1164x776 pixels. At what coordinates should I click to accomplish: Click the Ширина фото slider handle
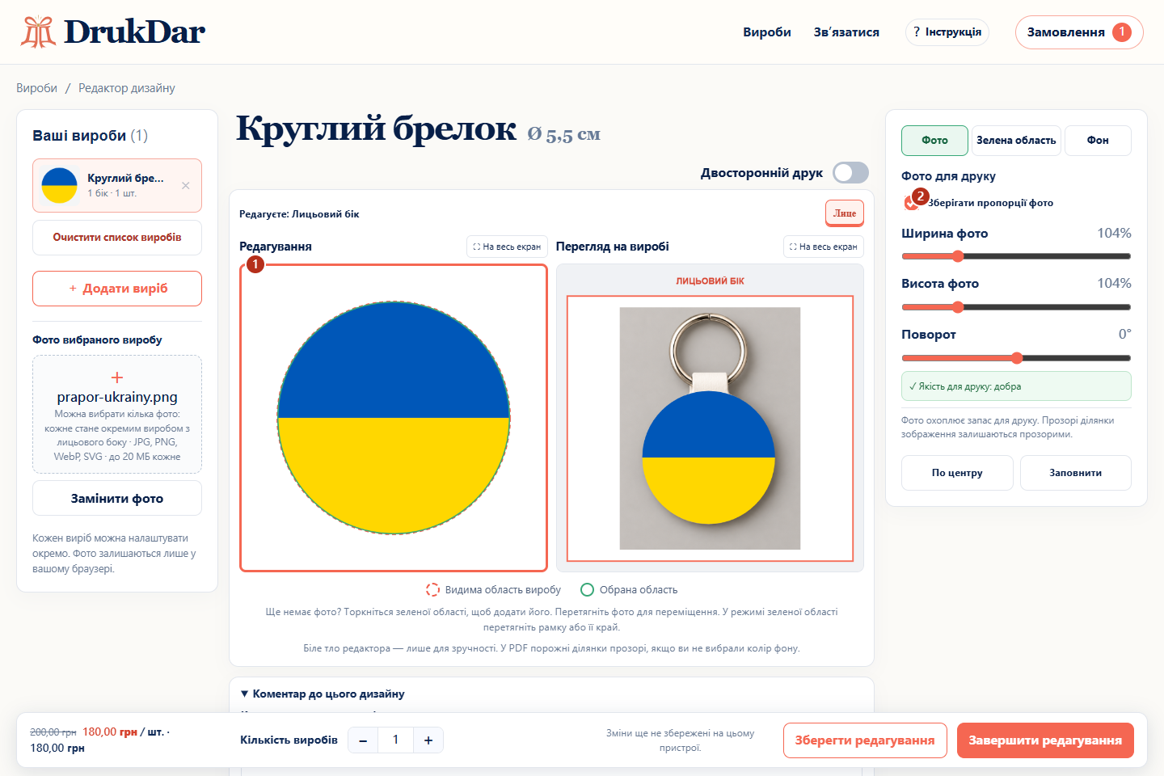click(x=958, y=256)
